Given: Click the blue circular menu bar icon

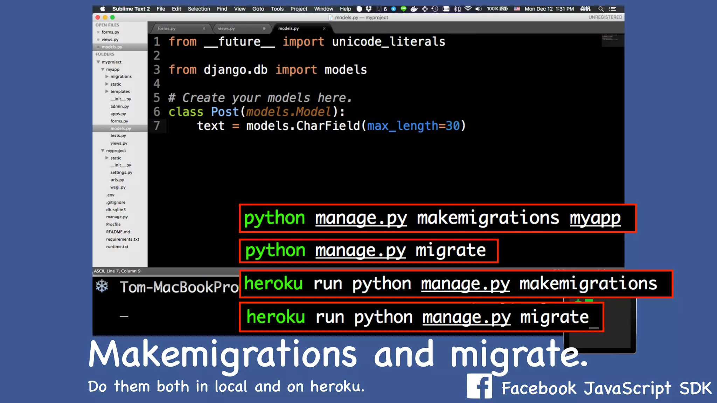Looking at the screenshot, I should [394, 9].
